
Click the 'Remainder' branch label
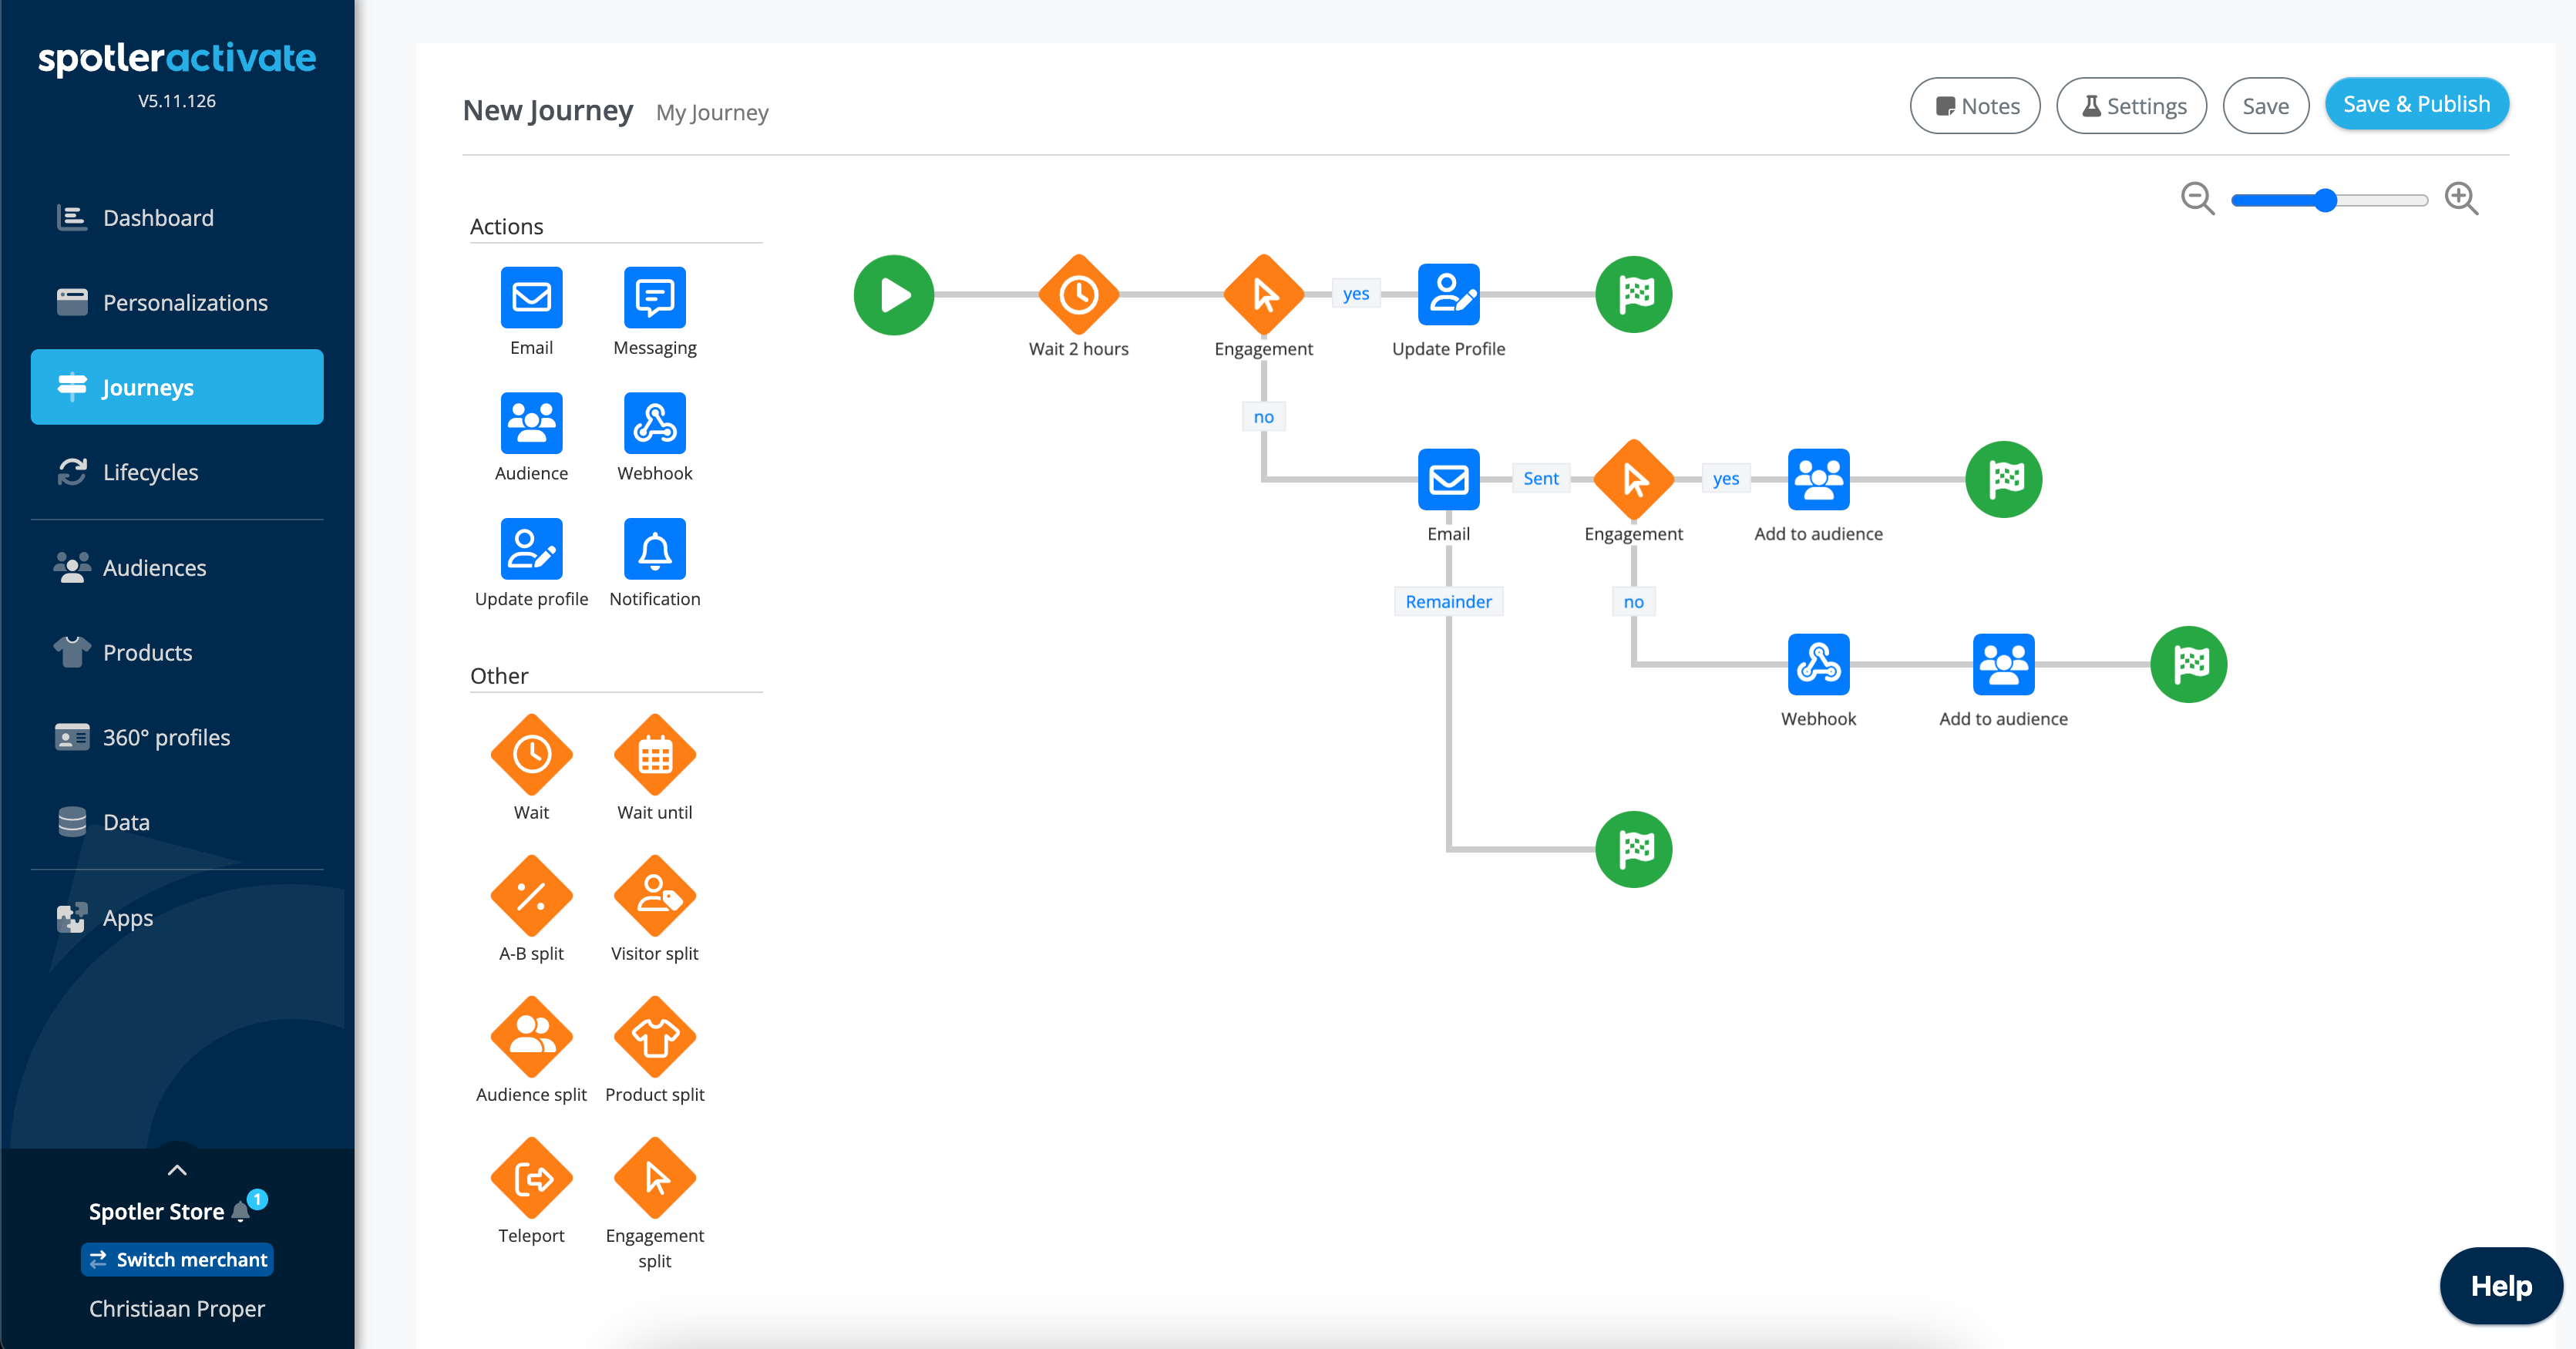coord(1448,601)
